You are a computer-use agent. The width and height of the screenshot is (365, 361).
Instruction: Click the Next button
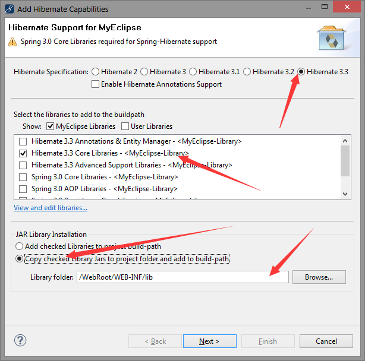209,341
